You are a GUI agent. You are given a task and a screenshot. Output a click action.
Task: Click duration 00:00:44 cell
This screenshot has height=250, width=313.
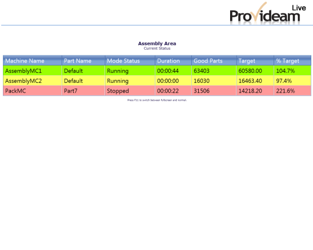[173, 71]
